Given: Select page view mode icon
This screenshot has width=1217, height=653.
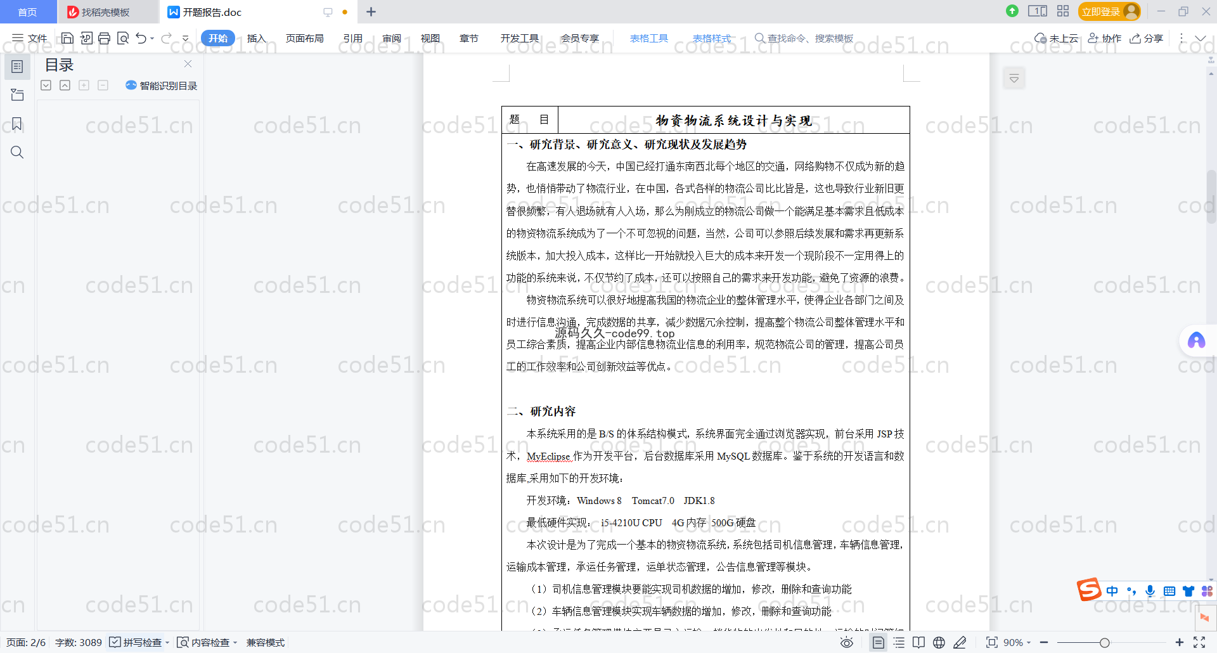Looking at the screenshot, I should pyautogui.click(x=878, y=642).
